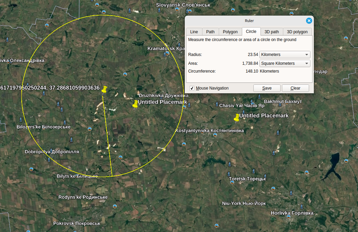Close the Ruler dialog with the blue X
The width and height of the screenshot is (358, 232).
(x=309, y=21)
